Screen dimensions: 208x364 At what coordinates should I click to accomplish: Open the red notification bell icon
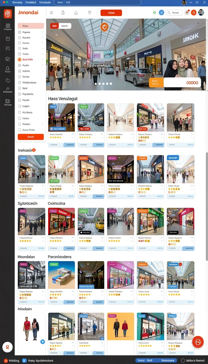click(x=187, y=12)
